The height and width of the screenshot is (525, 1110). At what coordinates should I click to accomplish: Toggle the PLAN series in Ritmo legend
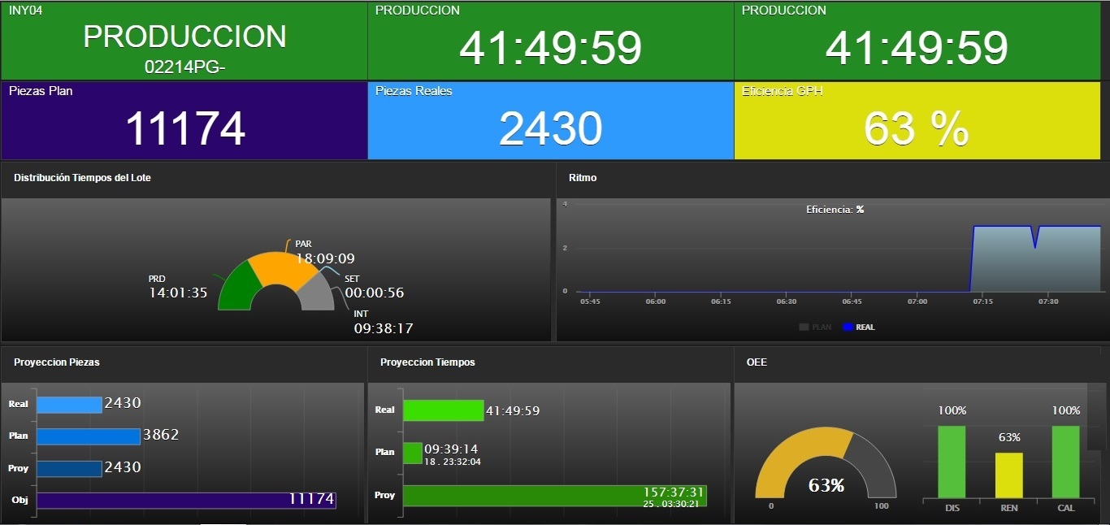[816, 327]
